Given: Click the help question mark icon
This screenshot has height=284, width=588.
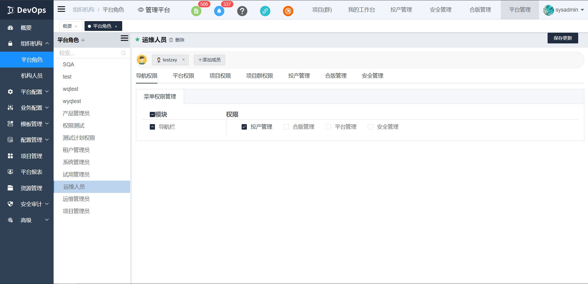Looking at the screenshot, I should click(x=242, y=11).
